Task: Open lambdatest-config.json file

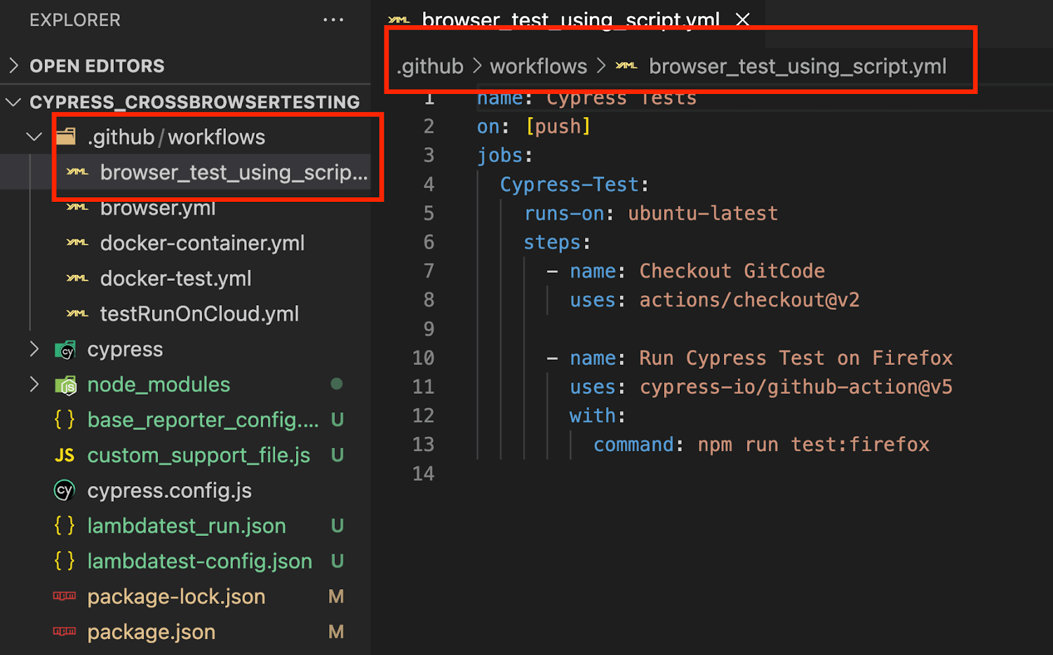Action: pyautogui.click(x=199, y=562)
